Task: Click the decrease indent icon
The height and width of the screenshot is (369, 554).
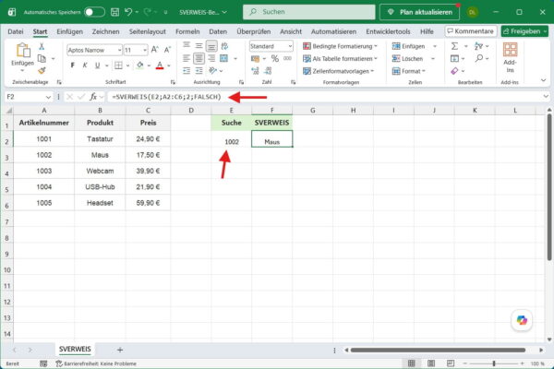Action: pos(187,71)
